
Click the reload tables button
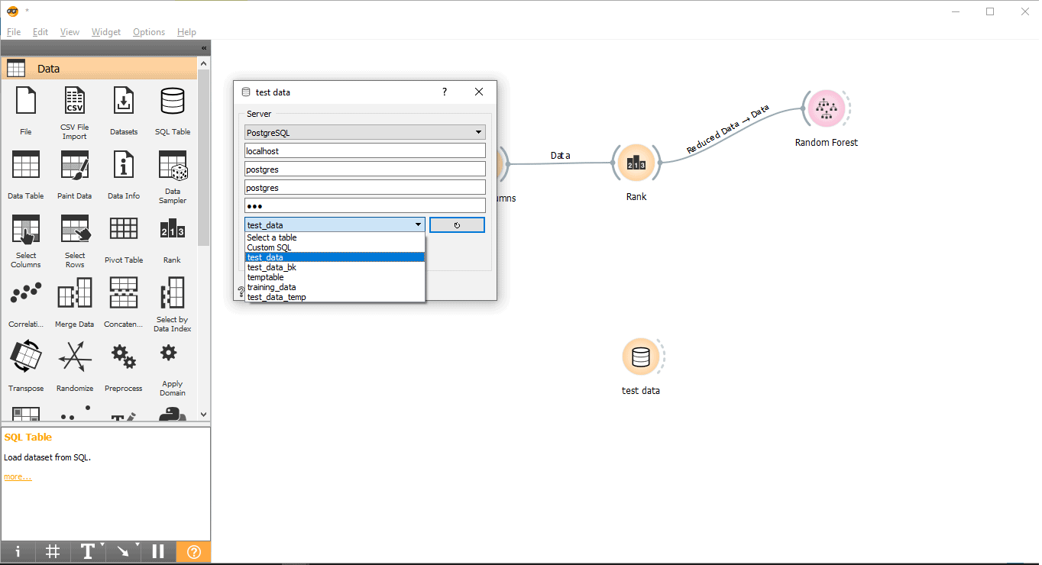tap(457, 225)
